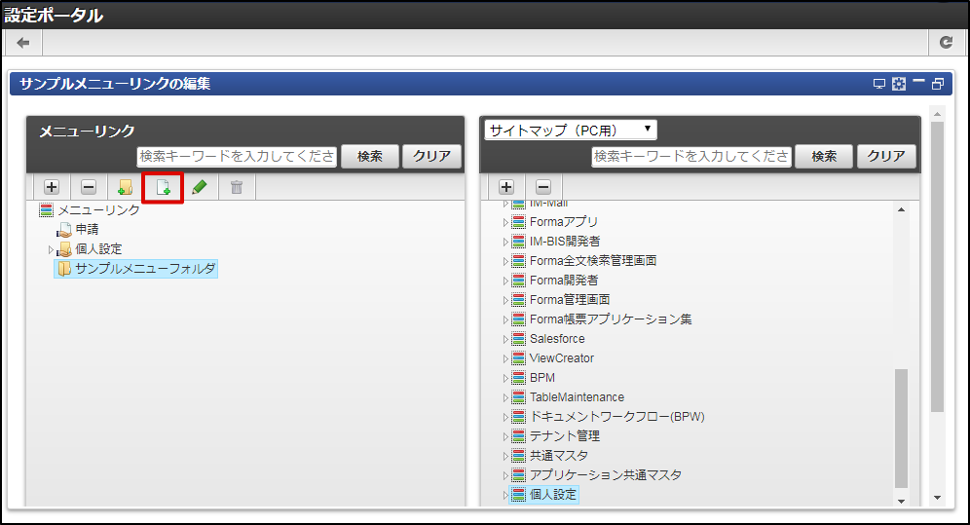Viewport: 970px width, 525px height.
Task: Select ViewCreator in sitemap tree
Action: 562,358
